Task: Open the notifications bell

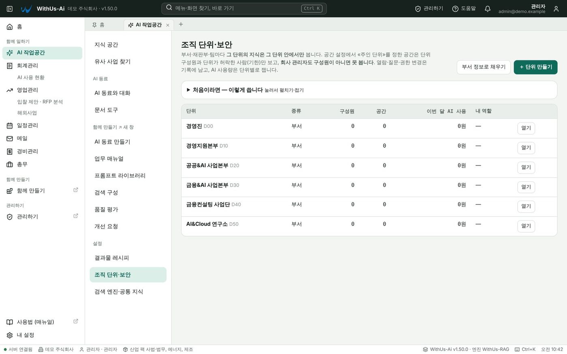Action: click(488, 8)
